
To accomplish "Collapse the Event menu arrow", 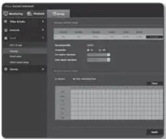I will pos(43,38).
